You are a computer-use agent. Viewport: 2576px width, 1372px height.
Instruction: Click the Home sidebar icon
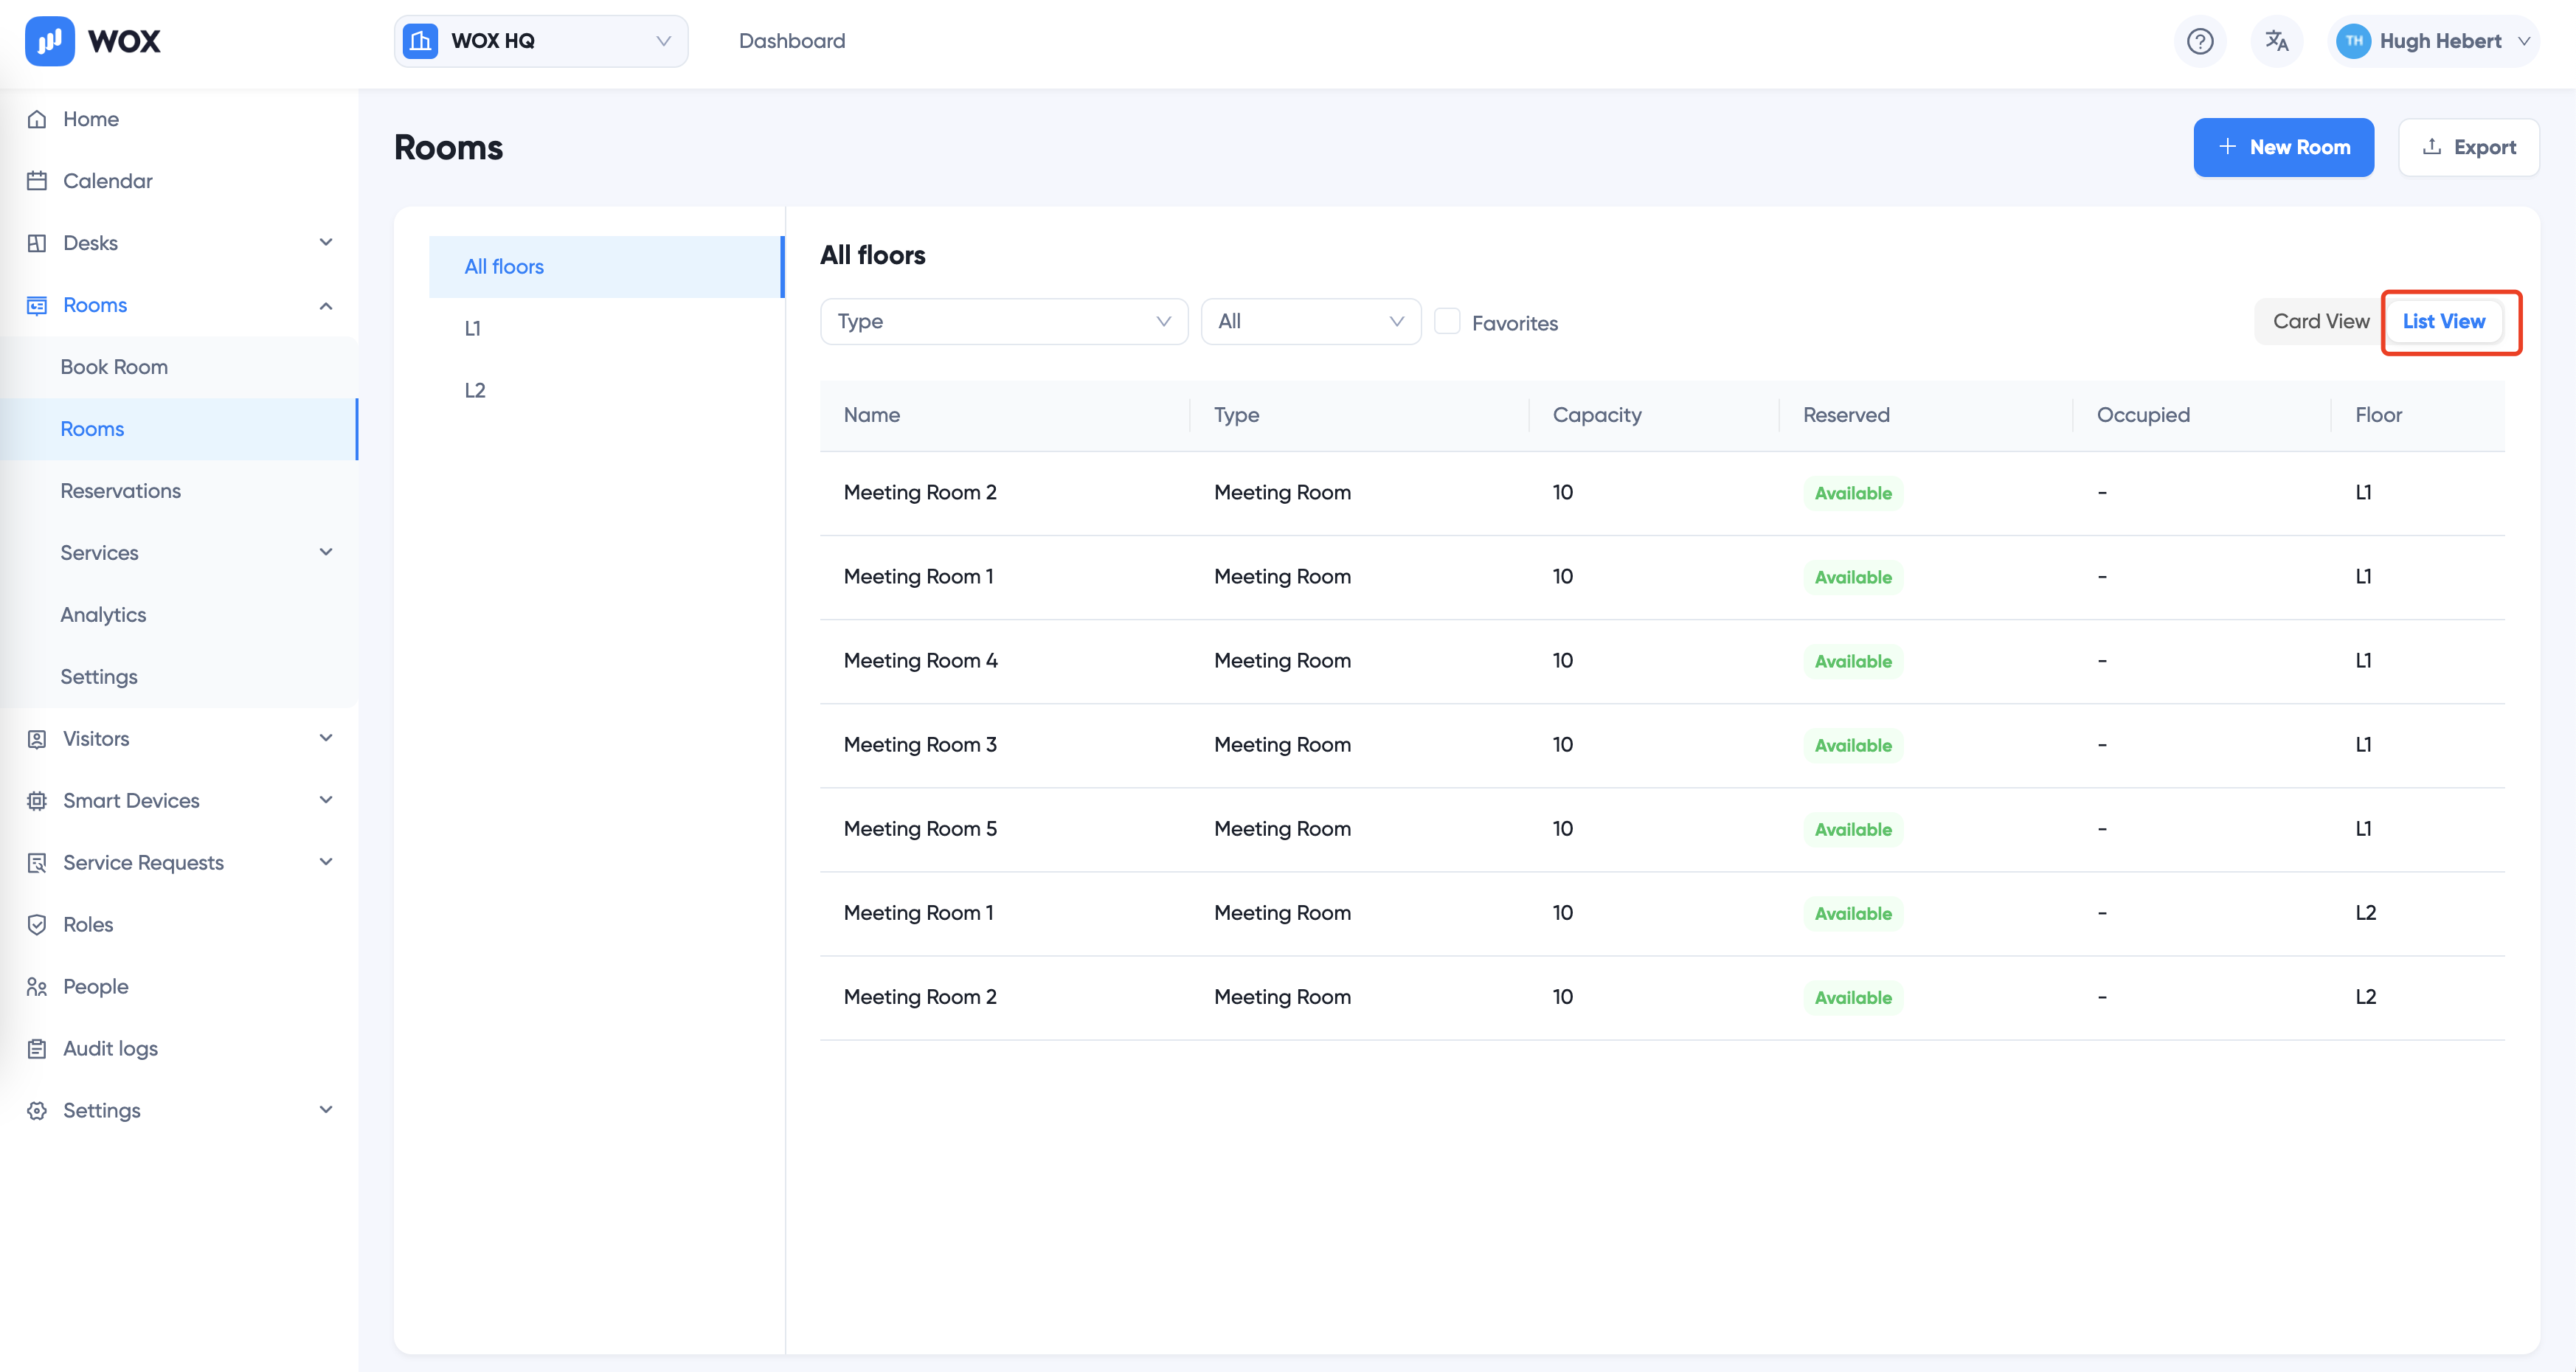click(37, 119)
